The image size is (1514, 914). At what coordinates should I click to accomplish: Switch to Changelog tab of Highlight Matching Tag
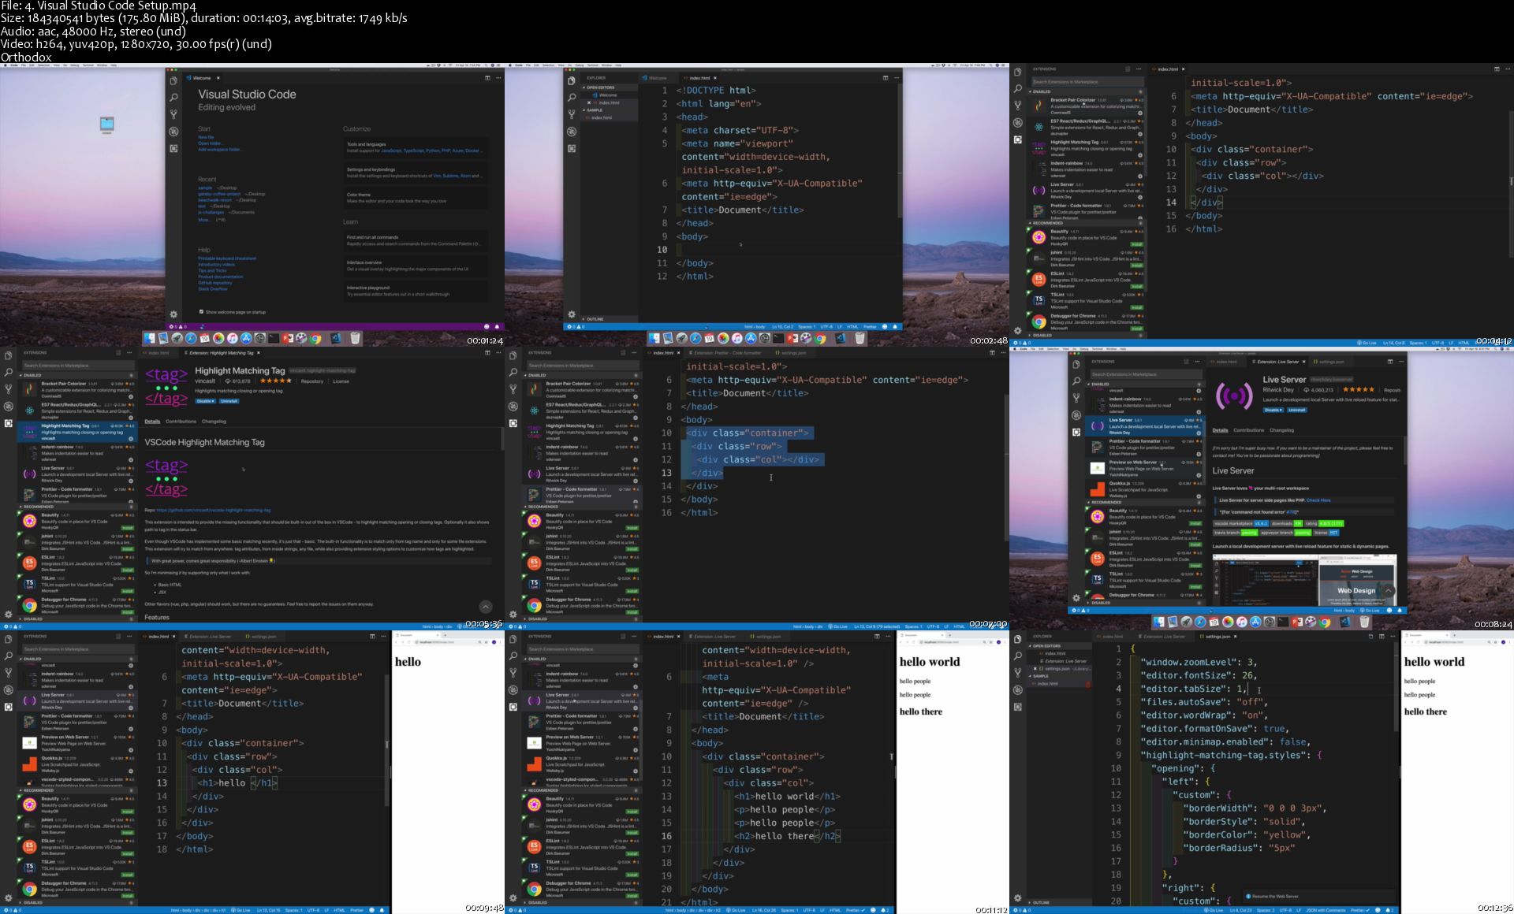click(214, 422)
